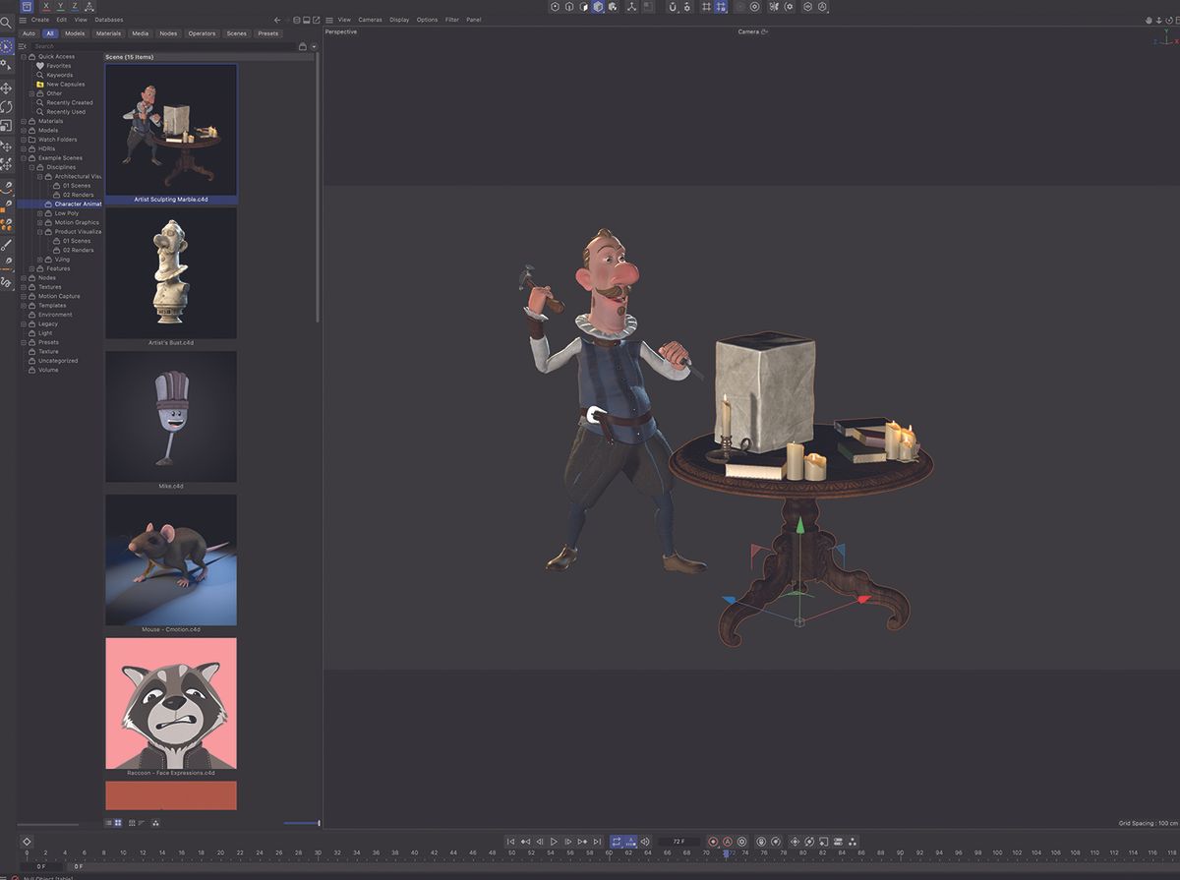
Task: Enable the grid snapping icon in the top toolbar
Action: click(706, 7)
